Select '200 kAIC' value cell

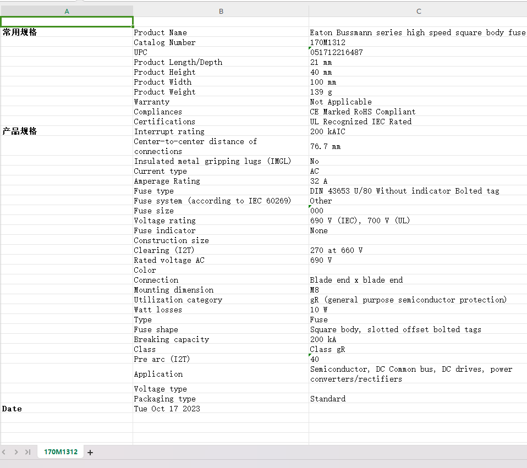(x=418, y=131)
